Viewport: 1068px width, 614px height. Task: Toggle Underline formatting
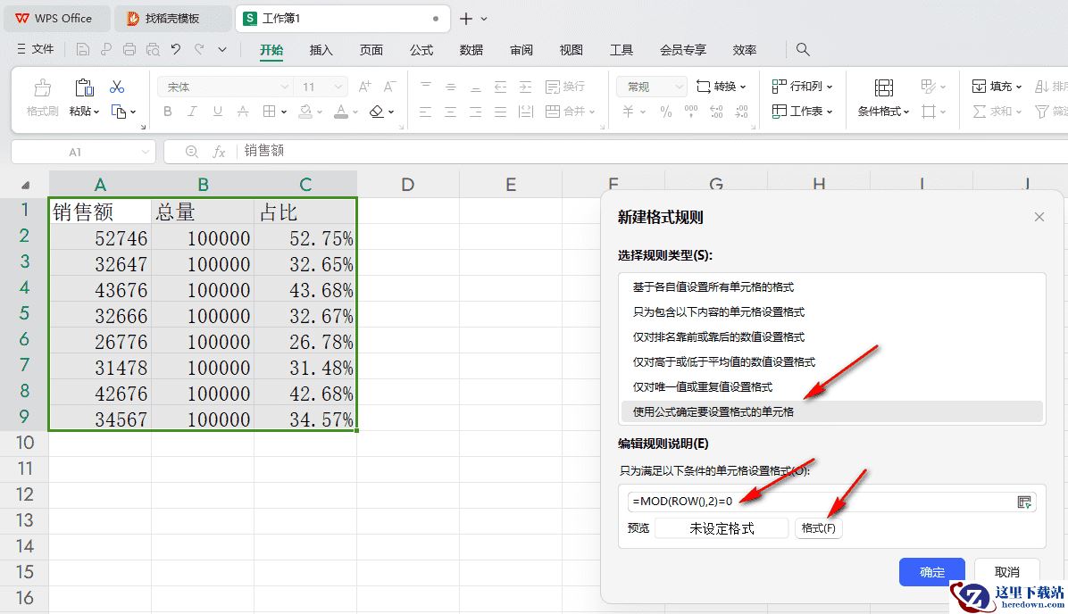217,111
